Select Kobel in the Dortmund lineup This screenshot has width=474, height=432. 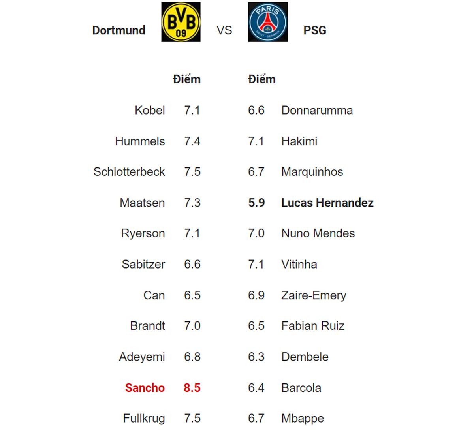point(149,110)
